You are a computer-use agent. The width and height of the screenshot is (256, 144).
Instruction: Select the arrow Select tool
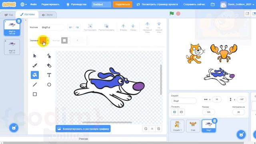point(35,56)
